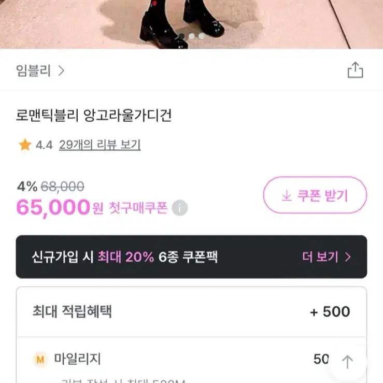This screenshot has height=383, width=383.
Task: Tap the share icon
Action: coord(355,70)
